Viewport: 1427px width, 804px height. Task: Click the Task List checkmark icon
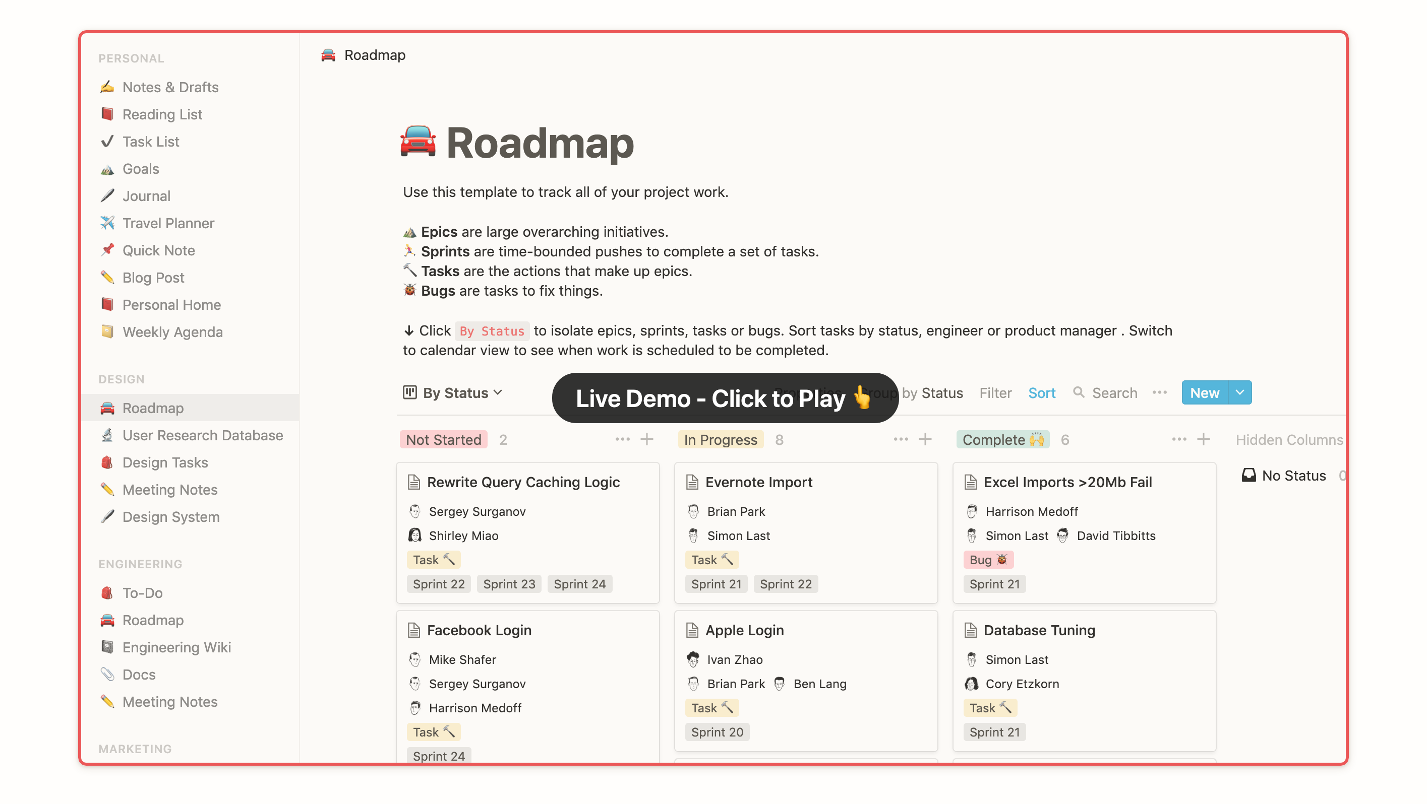(107, 141)
